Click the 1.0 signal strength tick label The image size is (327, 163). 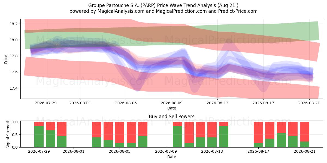[x=15, y=122]
